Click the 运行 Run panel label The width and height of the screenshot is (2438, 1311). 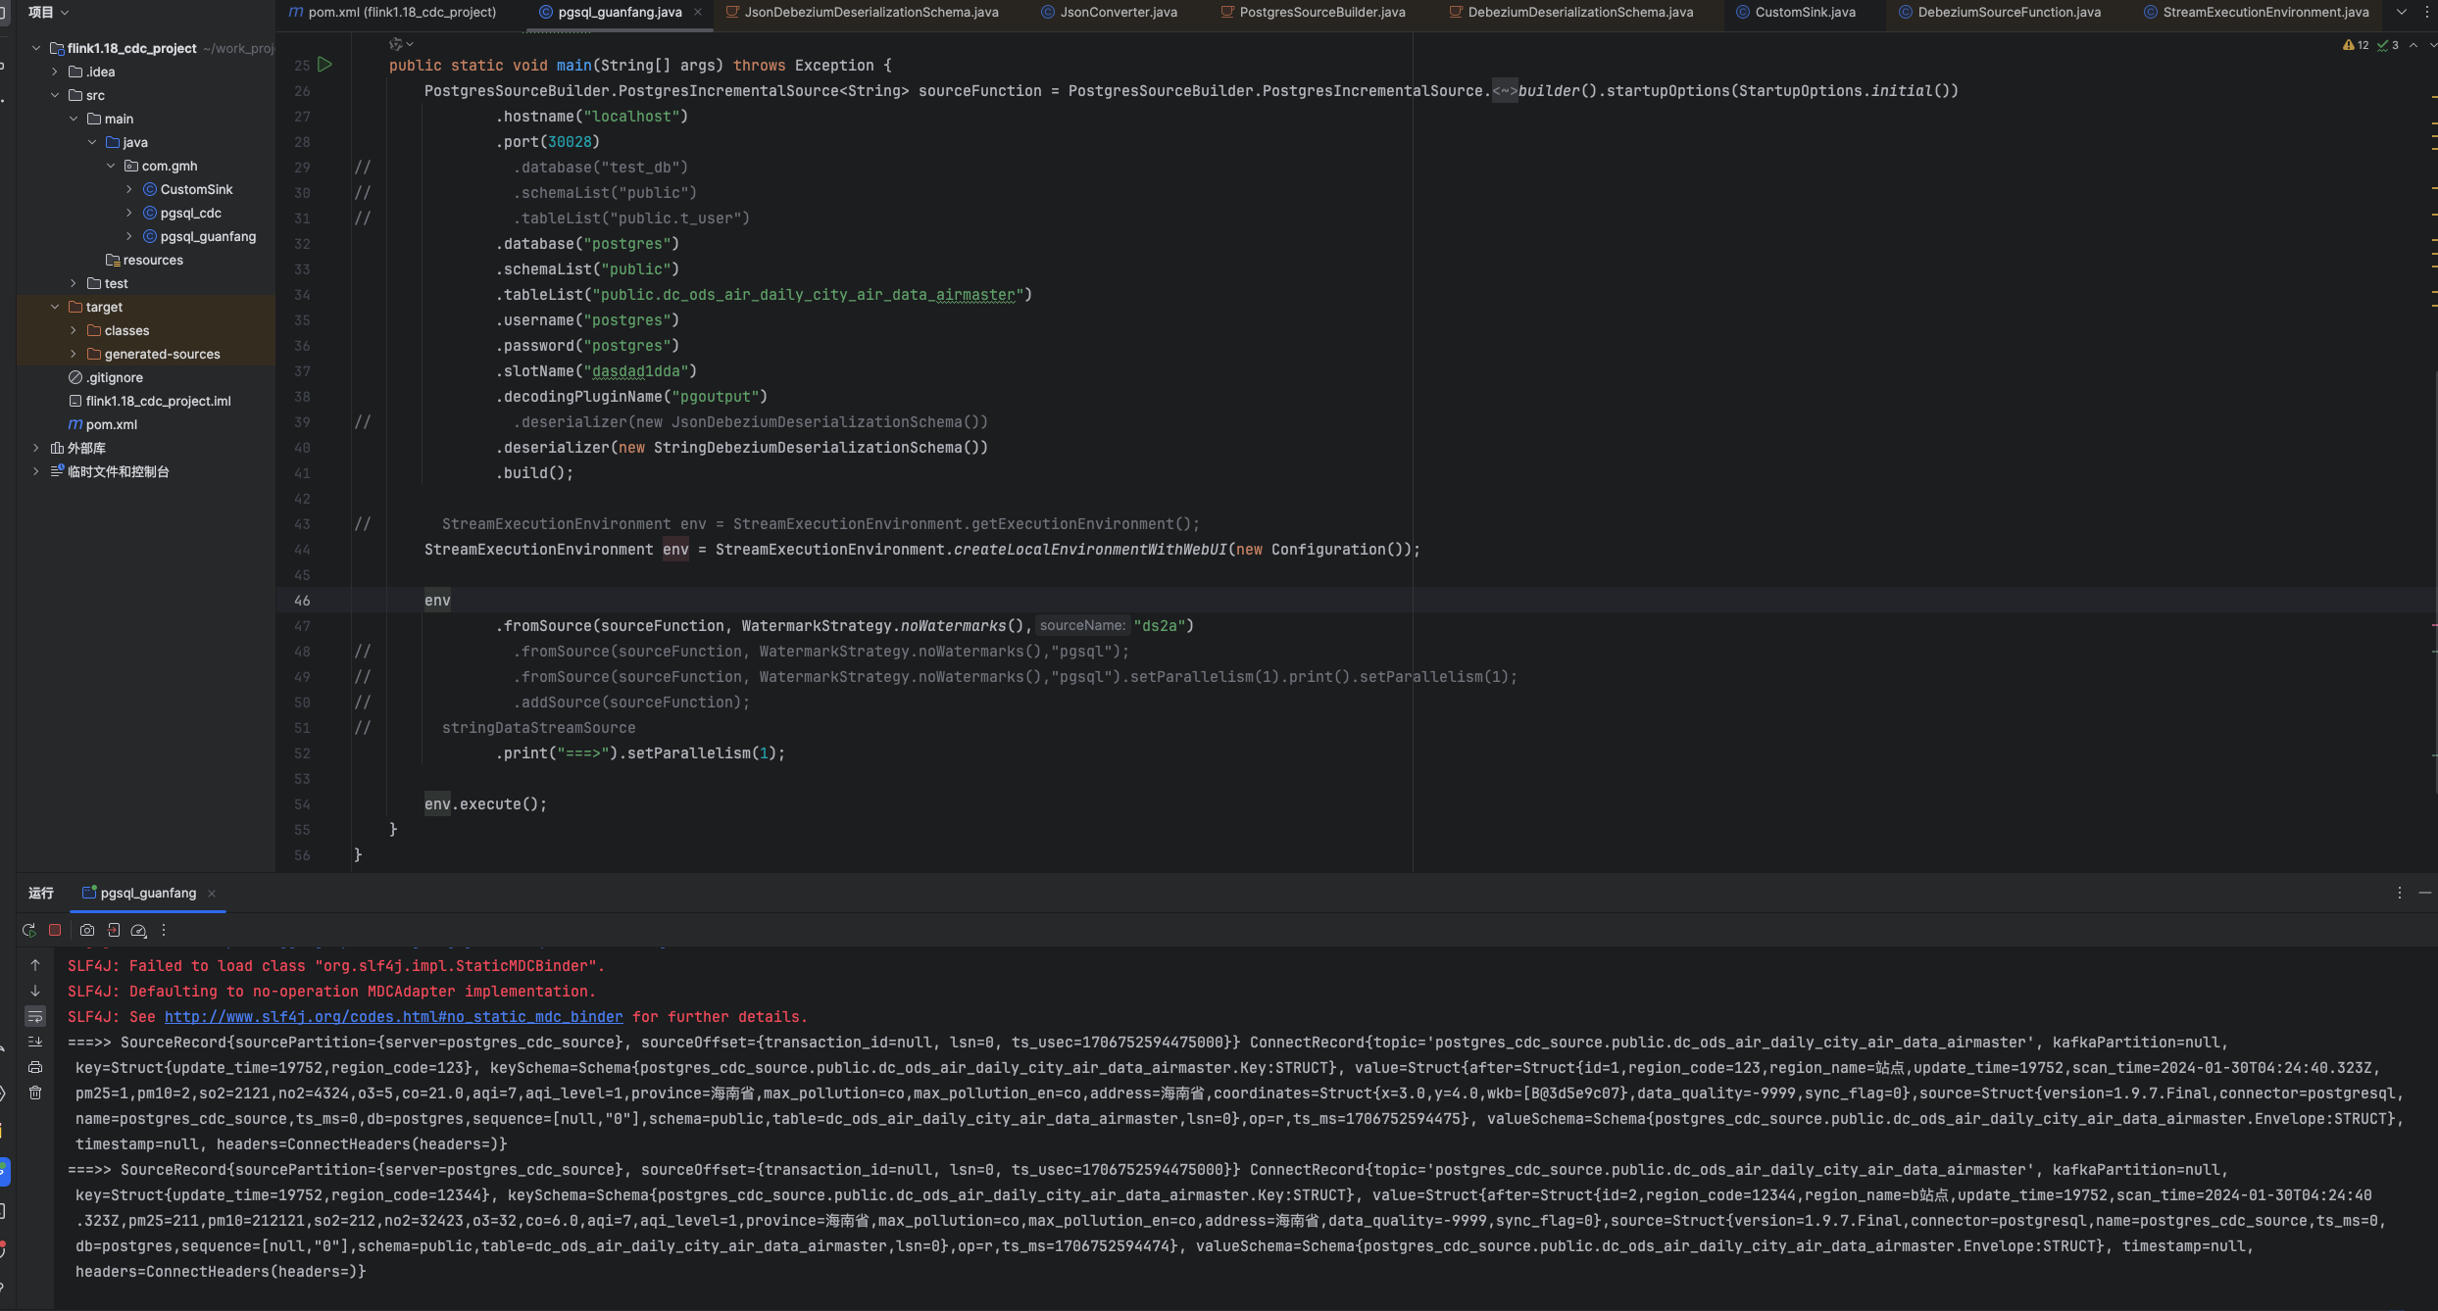[41, 893]
